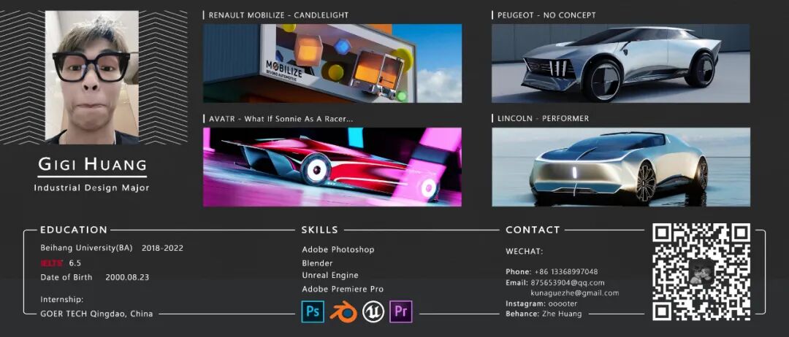Click Beihang University(BA) text

point(86,248)
